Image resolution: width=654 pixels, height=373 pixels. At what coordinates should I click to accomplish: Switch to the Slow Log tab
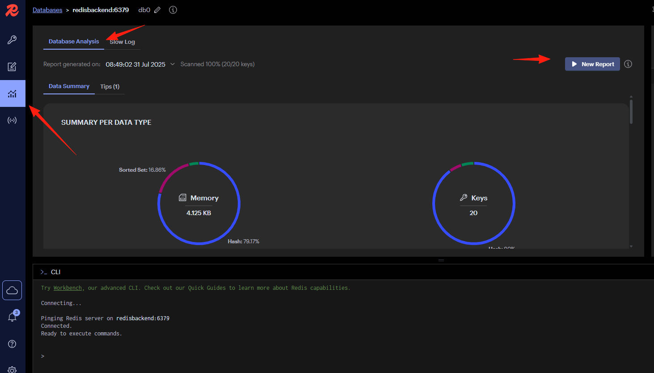pyautogui.click(x=122, y=42)
